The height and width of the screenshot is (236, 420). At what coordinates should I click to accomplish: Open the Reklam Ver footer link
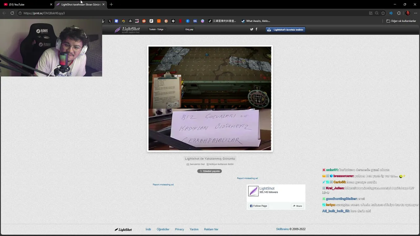coord(211,229)
